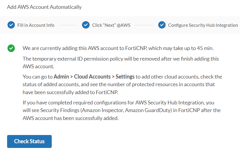Screen dimensions: 240x150
Task: Select the "Fill in Account Info" step
Action: pos(36,25)
